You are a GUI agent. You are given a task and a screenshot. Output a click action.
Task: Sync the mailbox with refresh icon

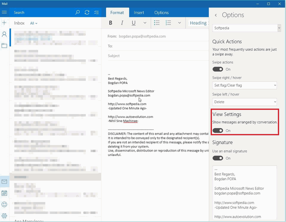tap(87, 12)
